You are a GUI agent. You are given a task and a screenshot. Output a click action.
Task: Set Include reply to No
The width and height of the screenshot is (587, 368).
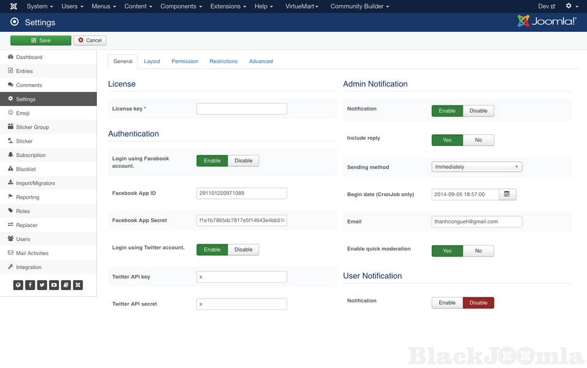[478, 140]
